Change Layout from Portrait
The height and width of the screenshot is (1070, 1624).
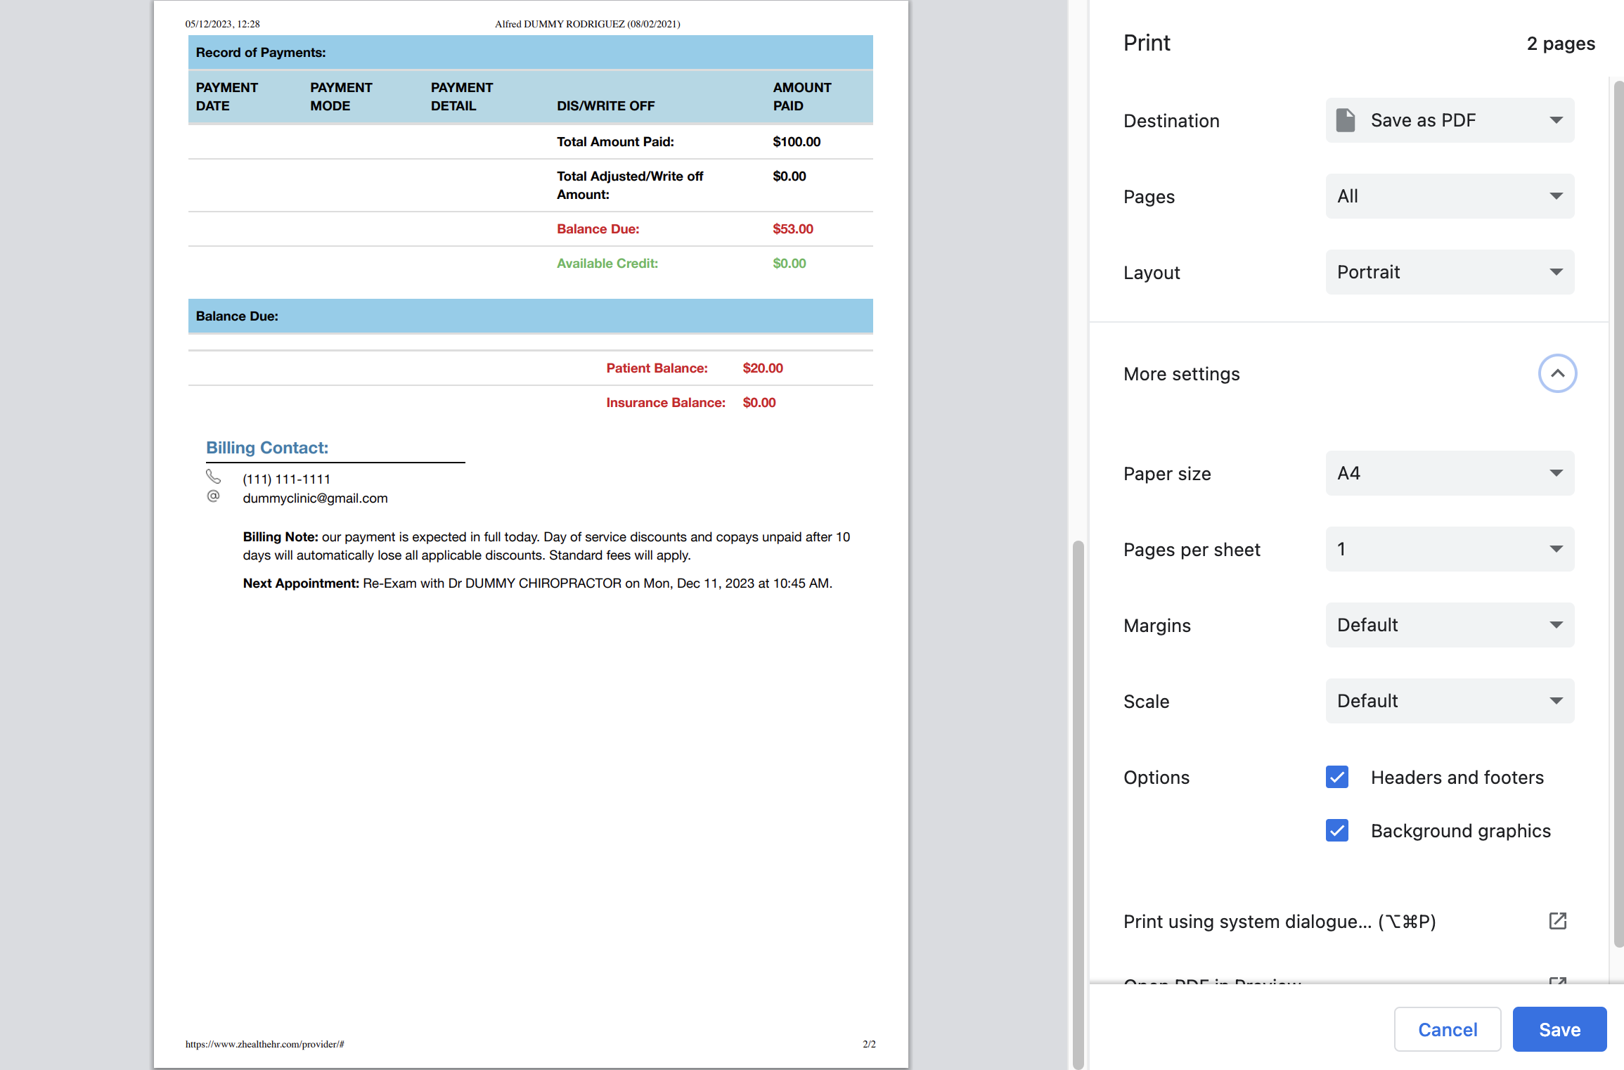[x=1450, y=272]
